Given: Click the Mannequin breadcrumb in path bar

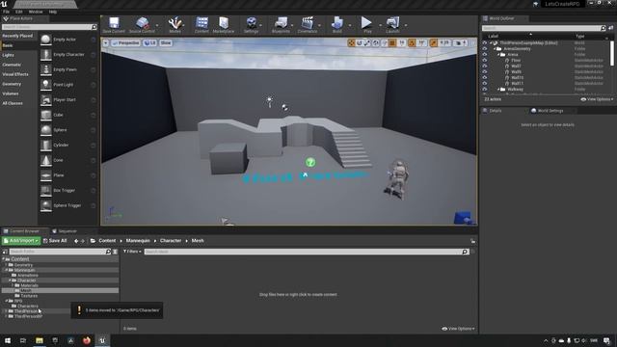Looking at the screenshot, I should (x=138, y=241).
